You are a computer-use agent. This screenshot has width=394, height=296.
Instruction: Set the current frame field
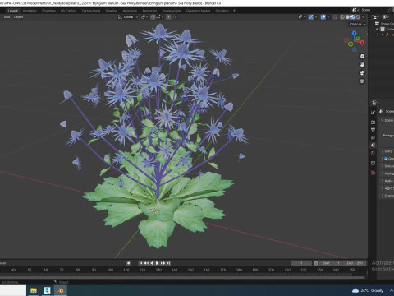[301, 263]
